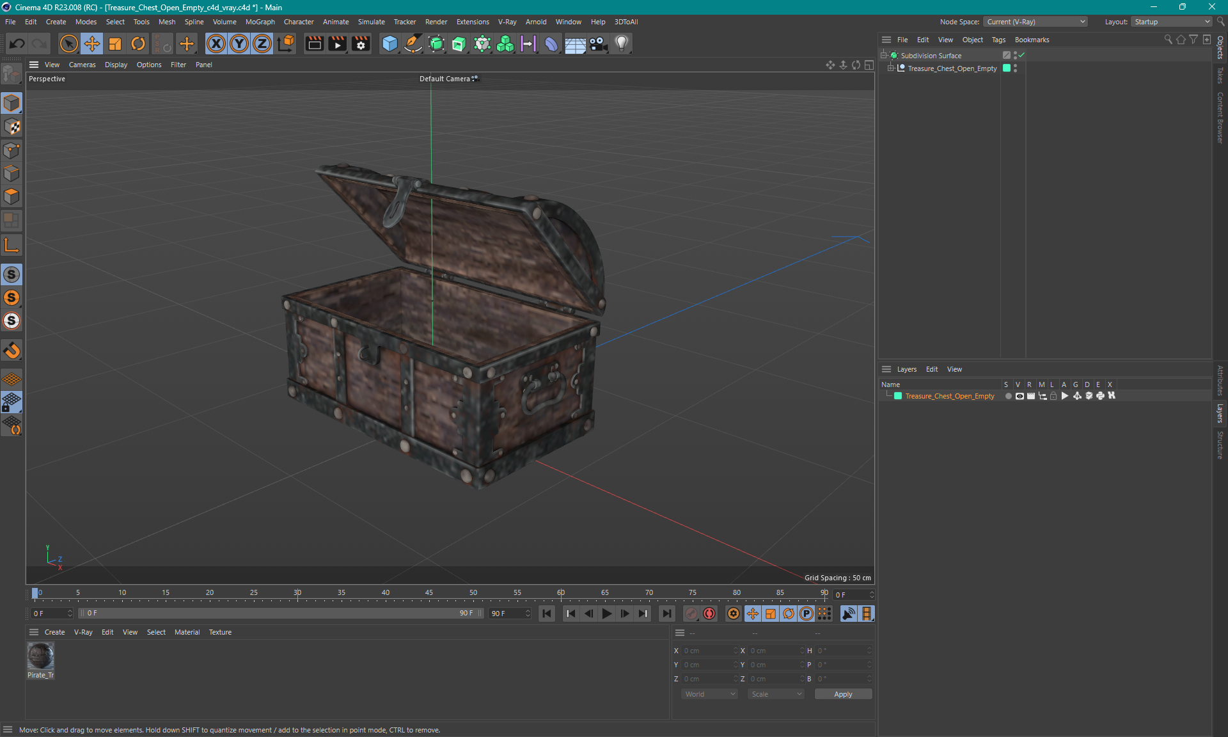Activate the Scale tool
Image resolution: width=1228 pixels, height=737 pixels.
(x=115, y=44)
